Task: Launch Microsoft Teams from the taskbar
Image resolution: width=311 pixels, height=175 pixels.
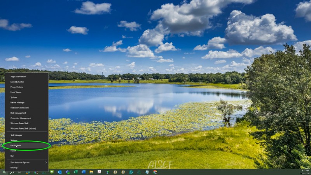Action: [x=68, y=172]
